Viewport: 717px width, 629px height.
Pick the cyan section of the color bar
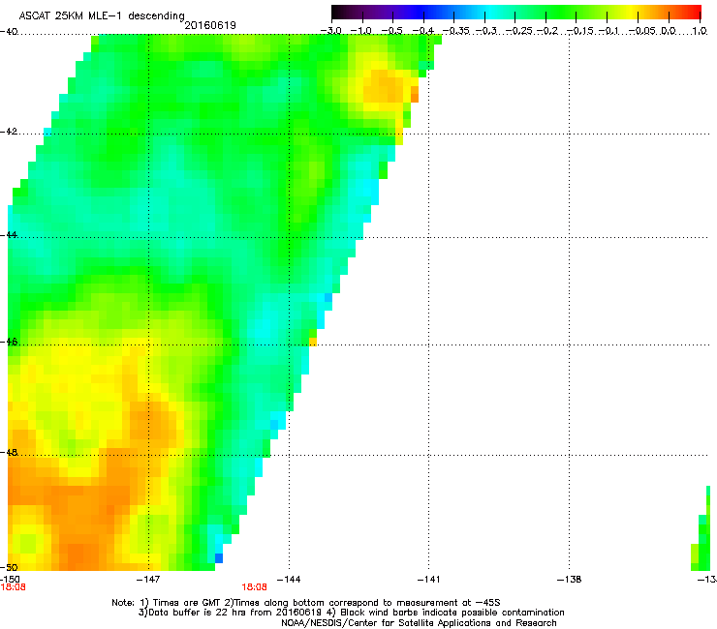point(487,12)
